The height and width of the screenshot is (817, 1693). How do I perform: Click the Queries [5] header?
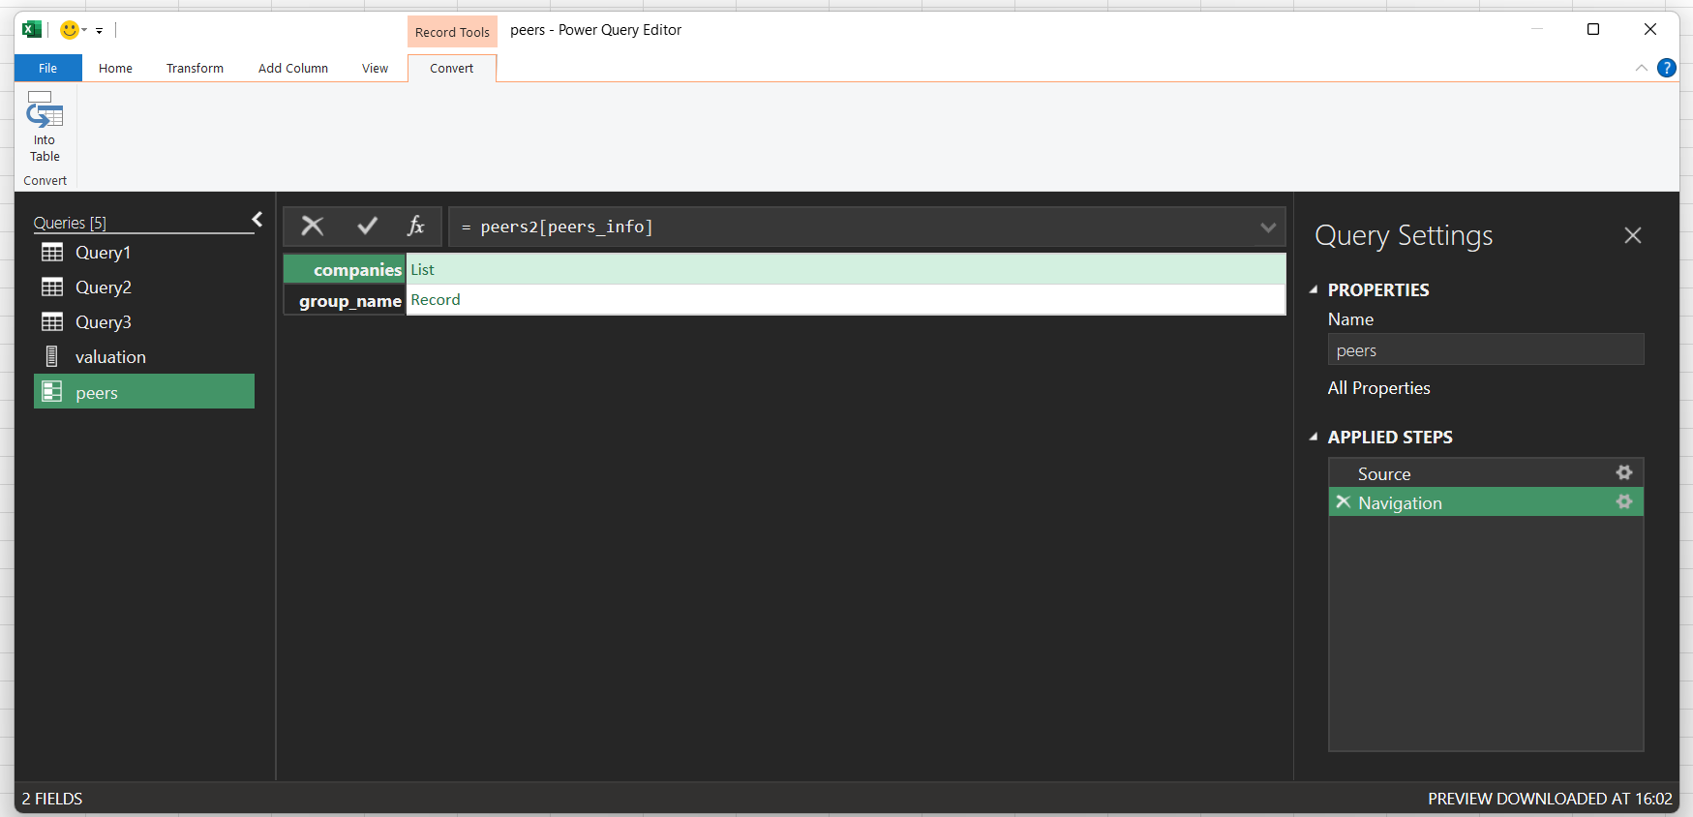coord(70,223)
